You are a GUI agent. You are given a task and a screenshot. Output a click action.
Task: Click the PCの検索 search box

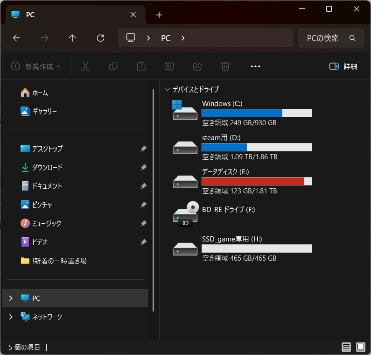pyautogui.click(x=327, y=38)
